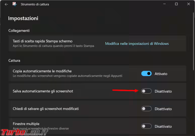Click the Impostazioni page heading

(x=23, y=18)
